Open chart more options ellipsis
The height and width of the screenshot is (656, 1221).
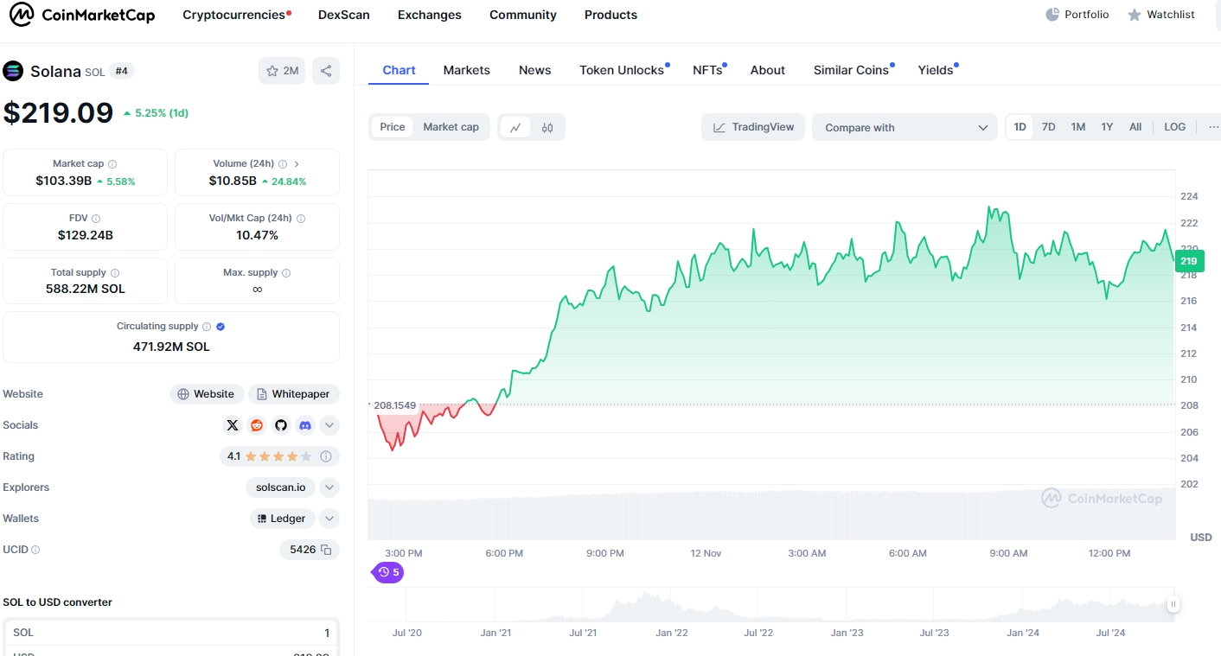click(x=1213, y=127)
